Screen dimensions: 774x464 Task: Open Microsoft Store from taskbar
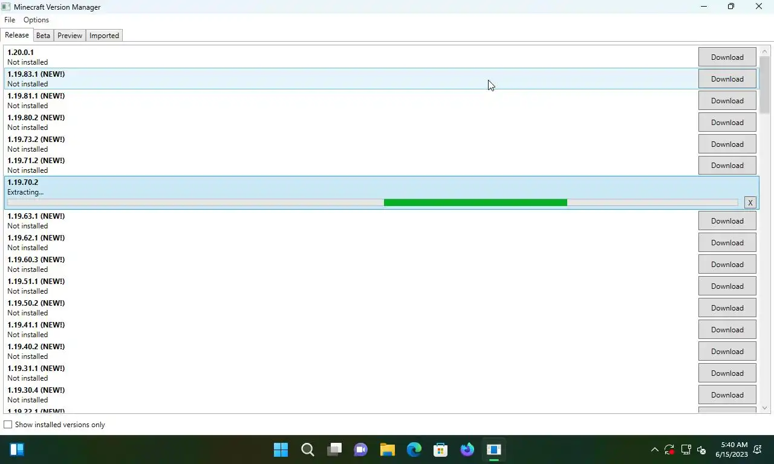pos(441,449)
